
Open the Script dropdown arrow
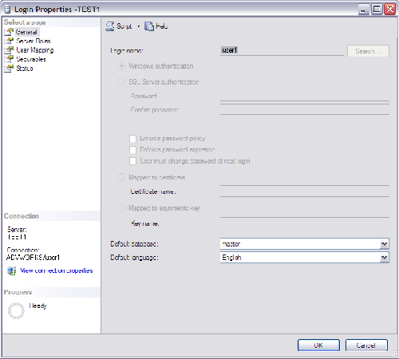tap(139, 26)
